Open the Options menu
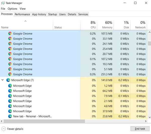151x134 pixels. point(12,9)
